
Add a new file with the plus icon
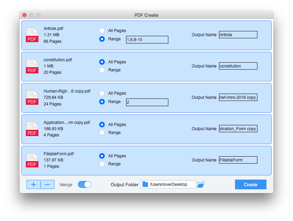(x=33, y=184)
